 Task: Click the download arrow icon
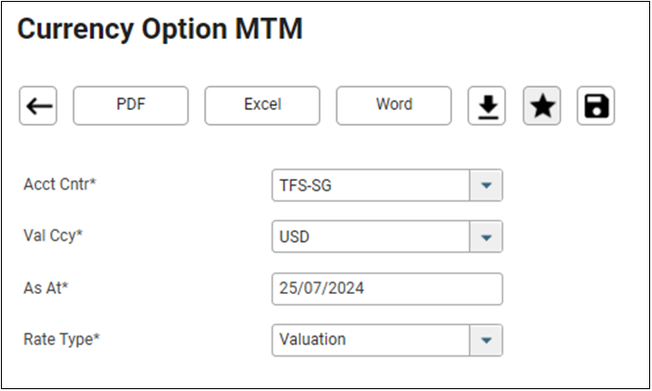coord(487,105)
